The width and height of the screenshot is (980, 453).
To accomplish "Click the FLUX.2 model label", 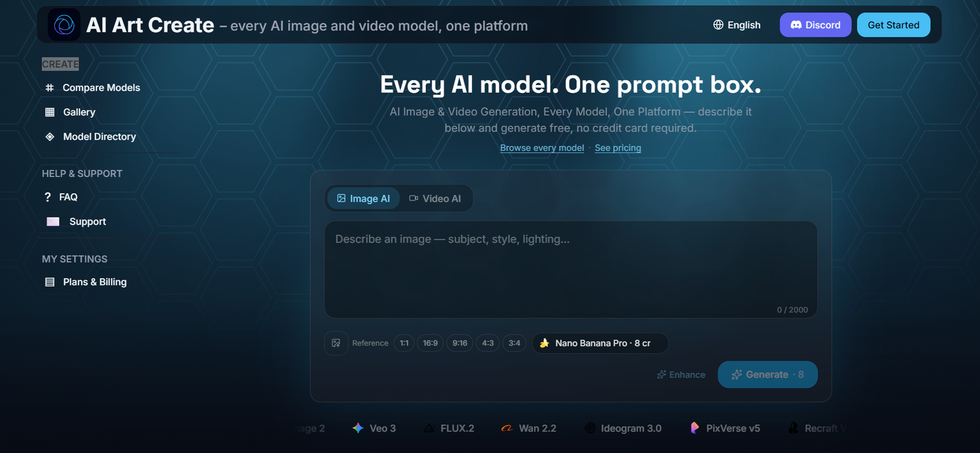I will 458,428.
